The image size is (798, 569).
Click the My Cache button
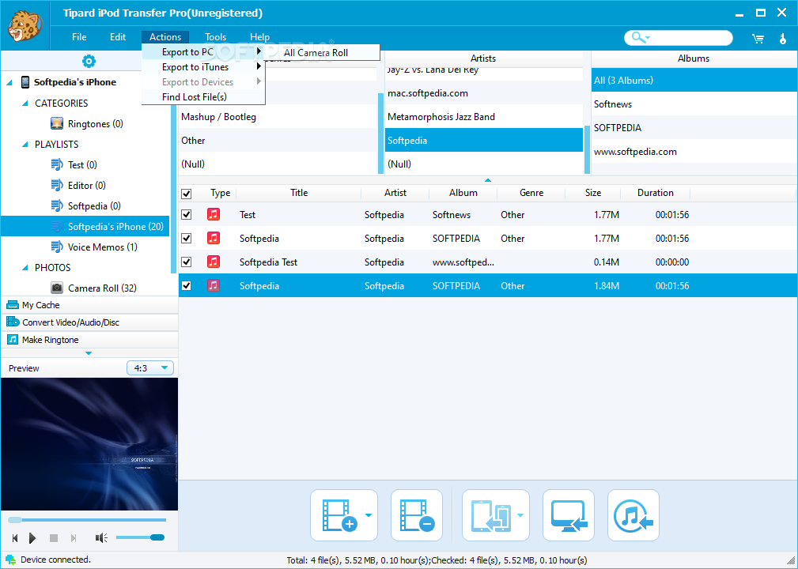(x=89, y=304)
